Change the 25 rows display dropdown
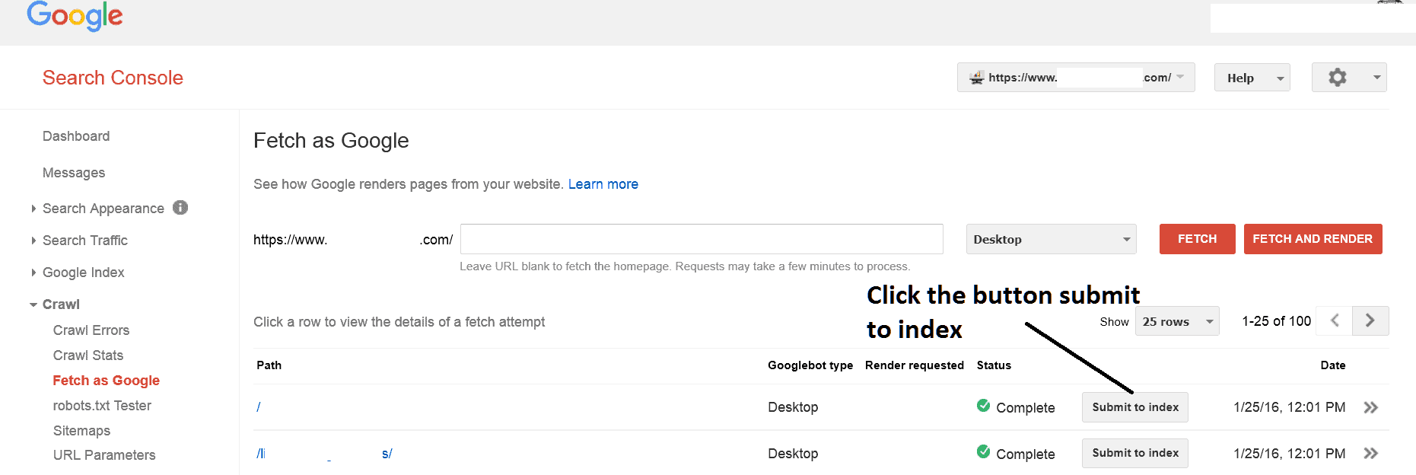Image resolution: width=1416 pixels, height=475 pixels. coord(1177,321)
